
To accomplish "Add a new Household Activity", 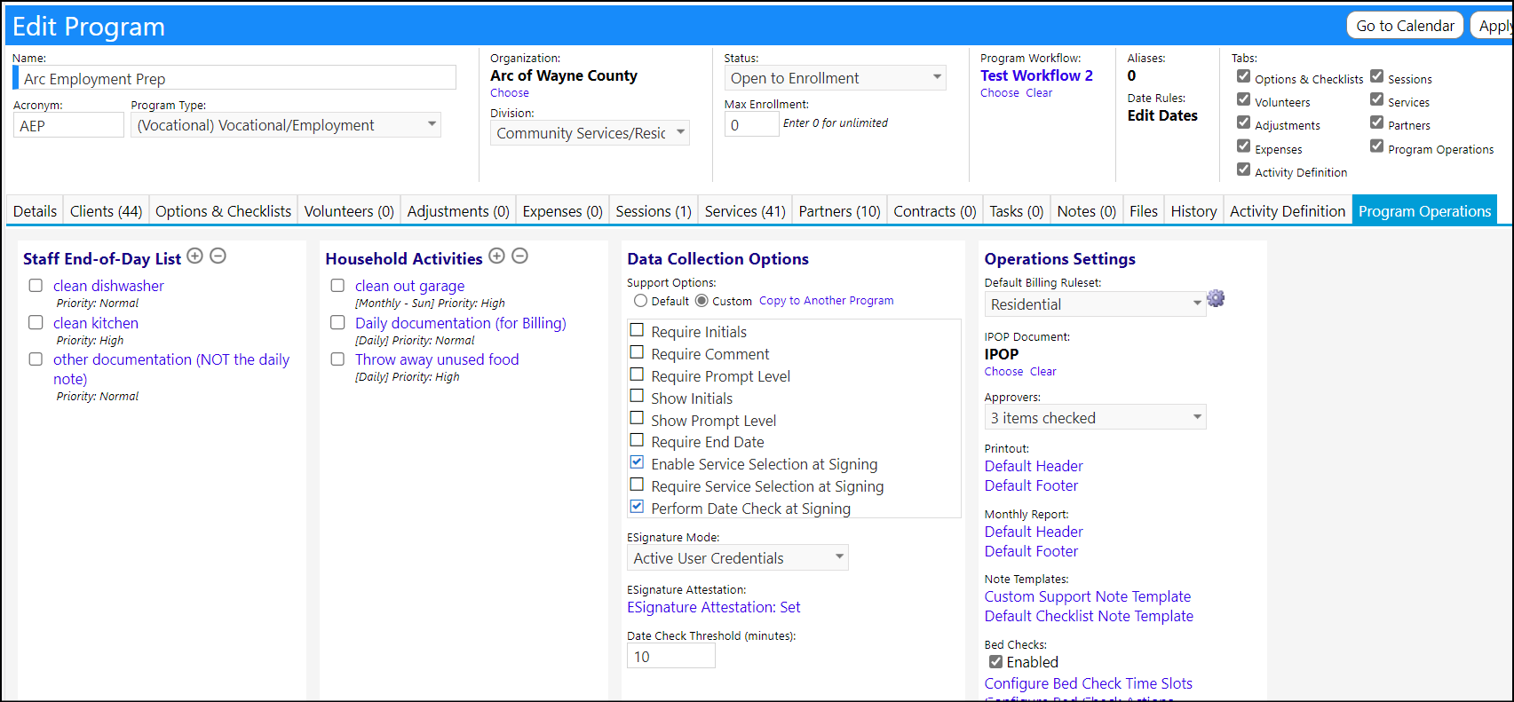I will coord(497,256).
